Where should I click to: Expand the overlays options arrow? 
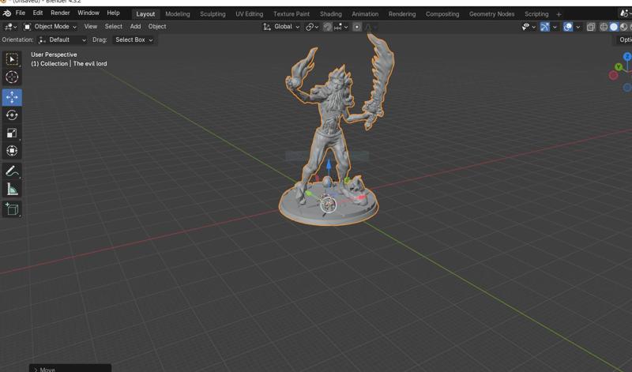577,27
